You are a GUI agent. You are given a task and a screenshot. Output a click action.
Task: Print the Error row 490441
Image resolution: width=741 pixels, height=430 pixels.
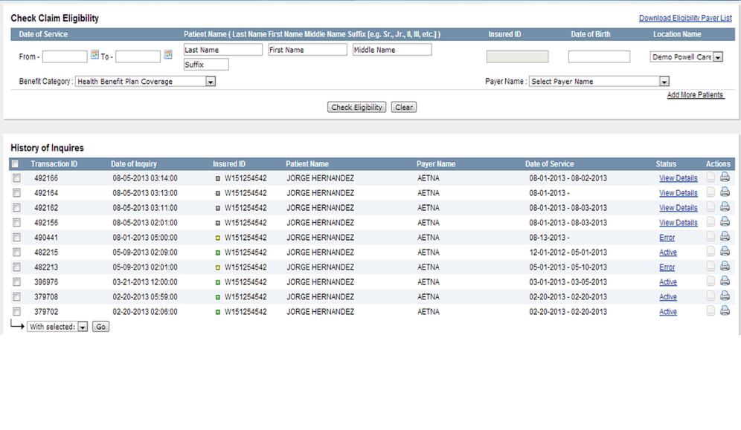725,237
